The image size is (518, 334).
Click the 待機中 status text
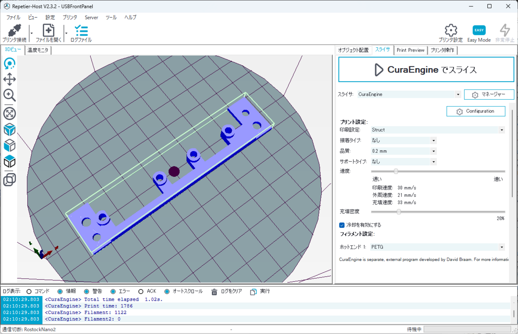coord(414,329)
